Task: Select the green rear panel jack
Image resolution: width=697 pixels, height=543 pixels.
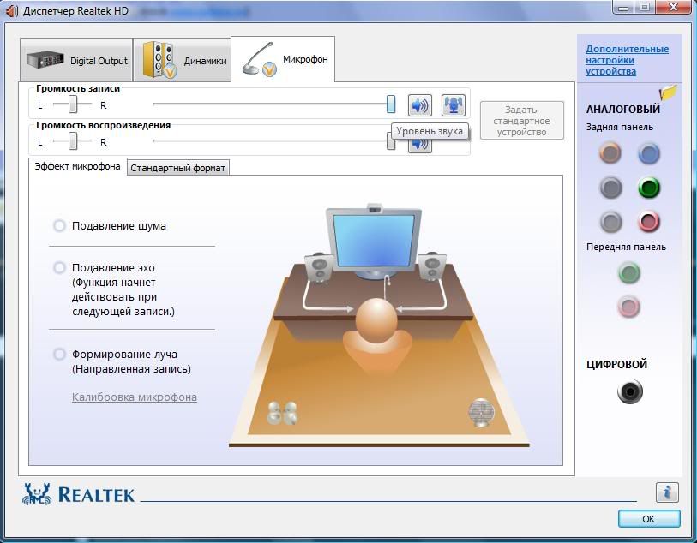Action: [649, 188]
